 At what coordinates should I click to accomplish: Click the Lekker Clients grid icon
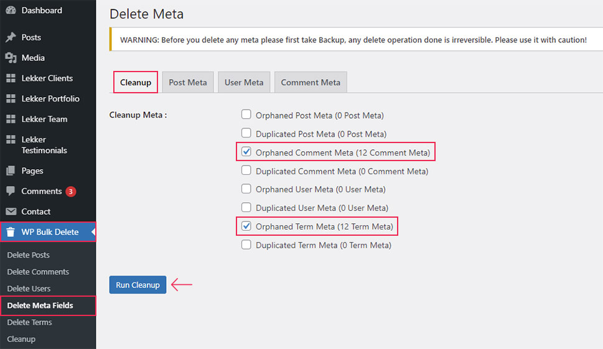pyautogui.click(x=11, y=78)
